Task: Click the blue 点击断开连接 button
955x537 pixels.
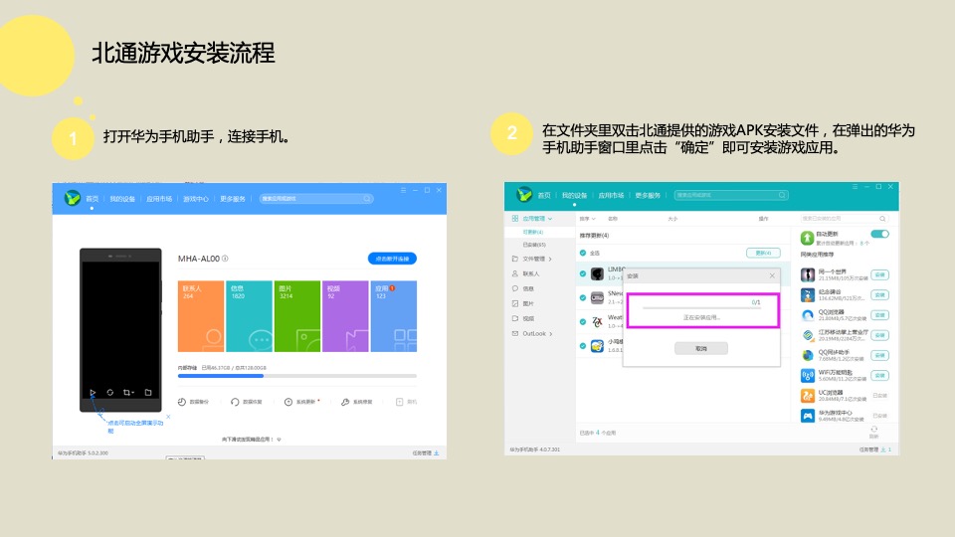Action: pos(392,259)
